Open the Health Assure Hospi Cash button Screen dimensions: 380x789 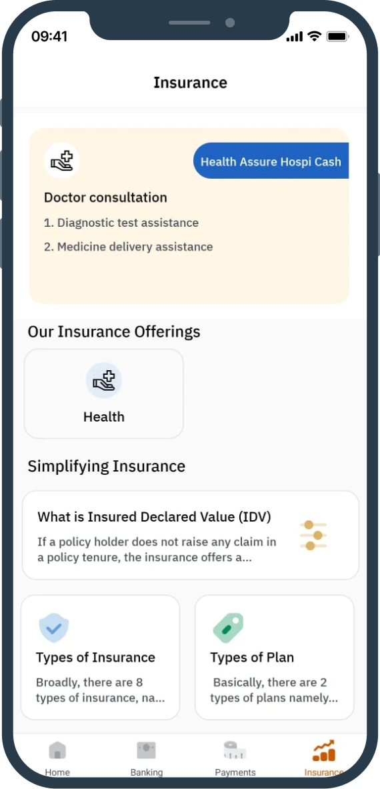click(271, 161)
